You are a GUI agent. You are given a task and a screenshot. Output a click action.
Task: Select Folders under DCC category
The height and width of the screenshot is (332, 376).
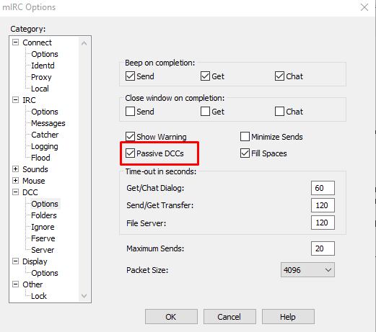click(x=44, y=215)
